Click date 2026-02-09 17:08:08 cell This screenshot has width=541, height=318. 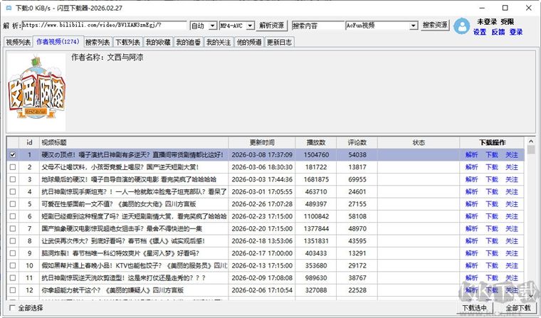coord(262,277)
